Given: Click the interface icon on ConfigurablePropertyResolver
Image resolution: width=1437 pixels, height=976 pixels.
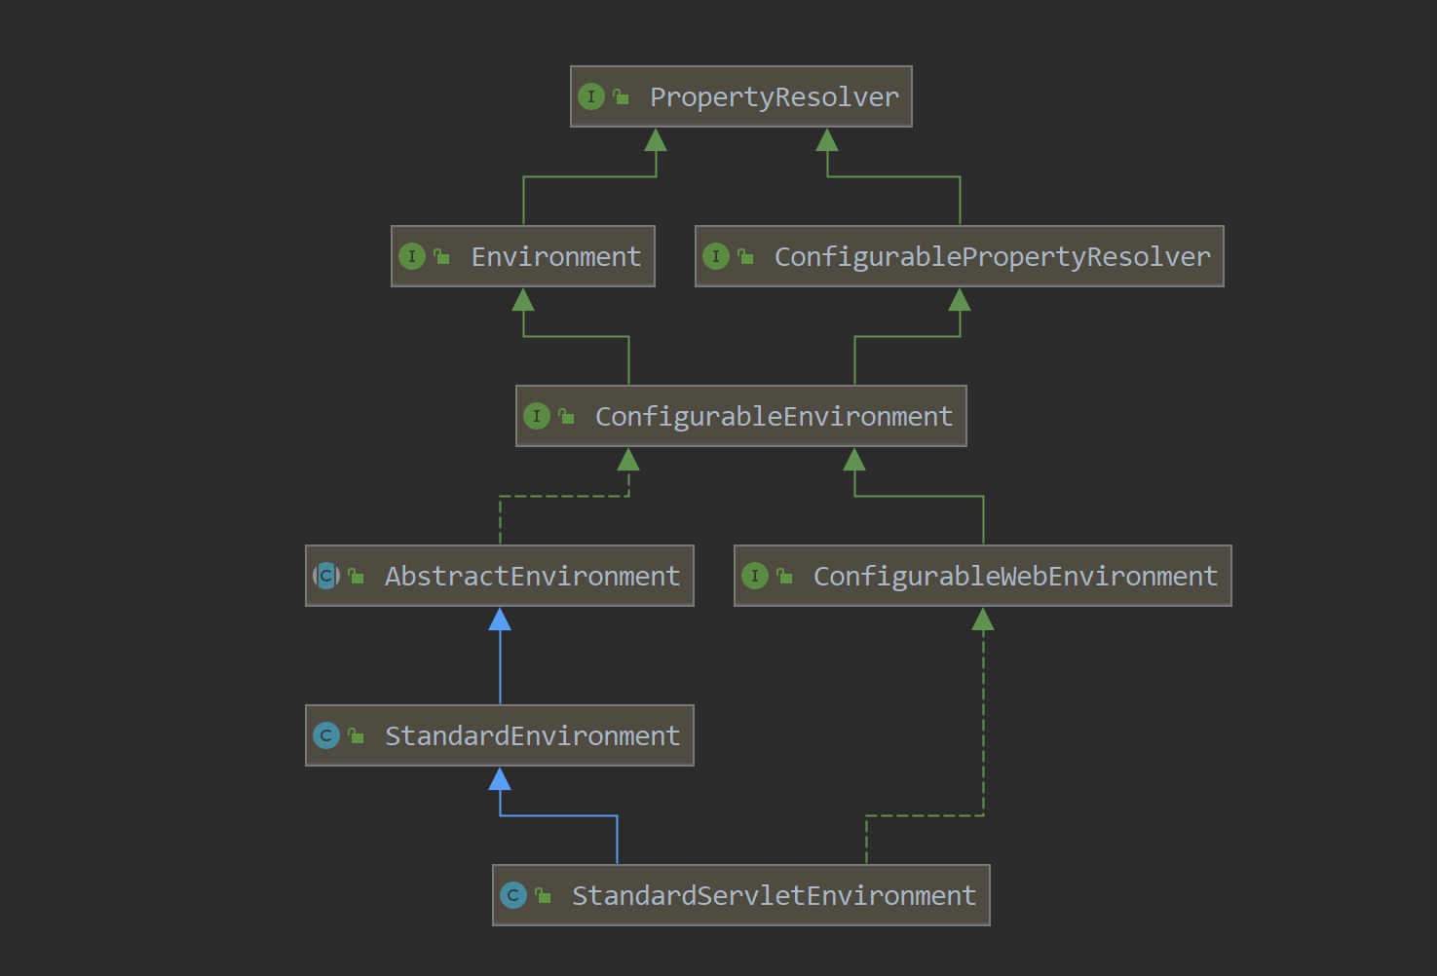Looking at the screenshot, I should (x=715, y=256).
